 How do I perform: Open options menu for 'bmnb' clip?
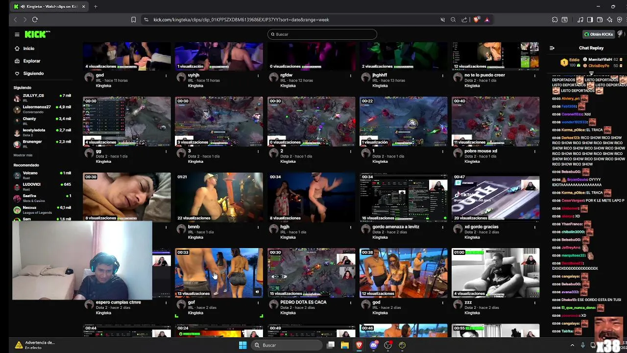(258, 227)
